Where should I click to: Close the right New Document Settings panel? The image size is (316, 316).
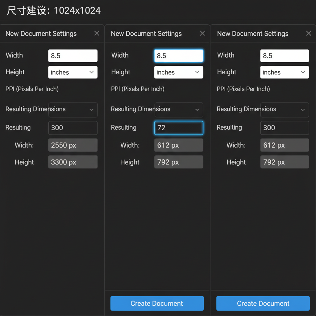point(309,33)
